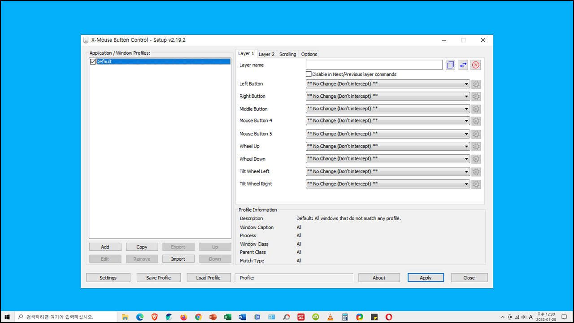The width and height of the screenshot is (574, 323).
Task: Click the volume icon in system tray
Action: pos(524,317)
